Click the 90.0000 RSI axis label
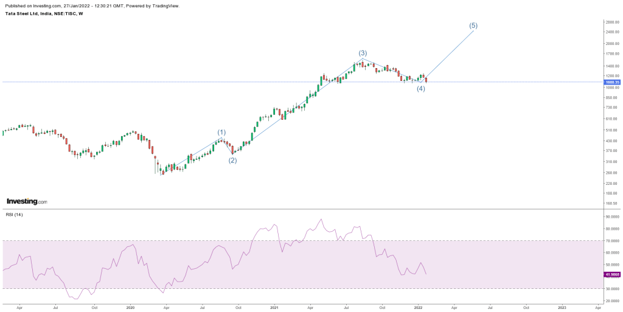Screen dimensions: 623x312 pos(611,217)
